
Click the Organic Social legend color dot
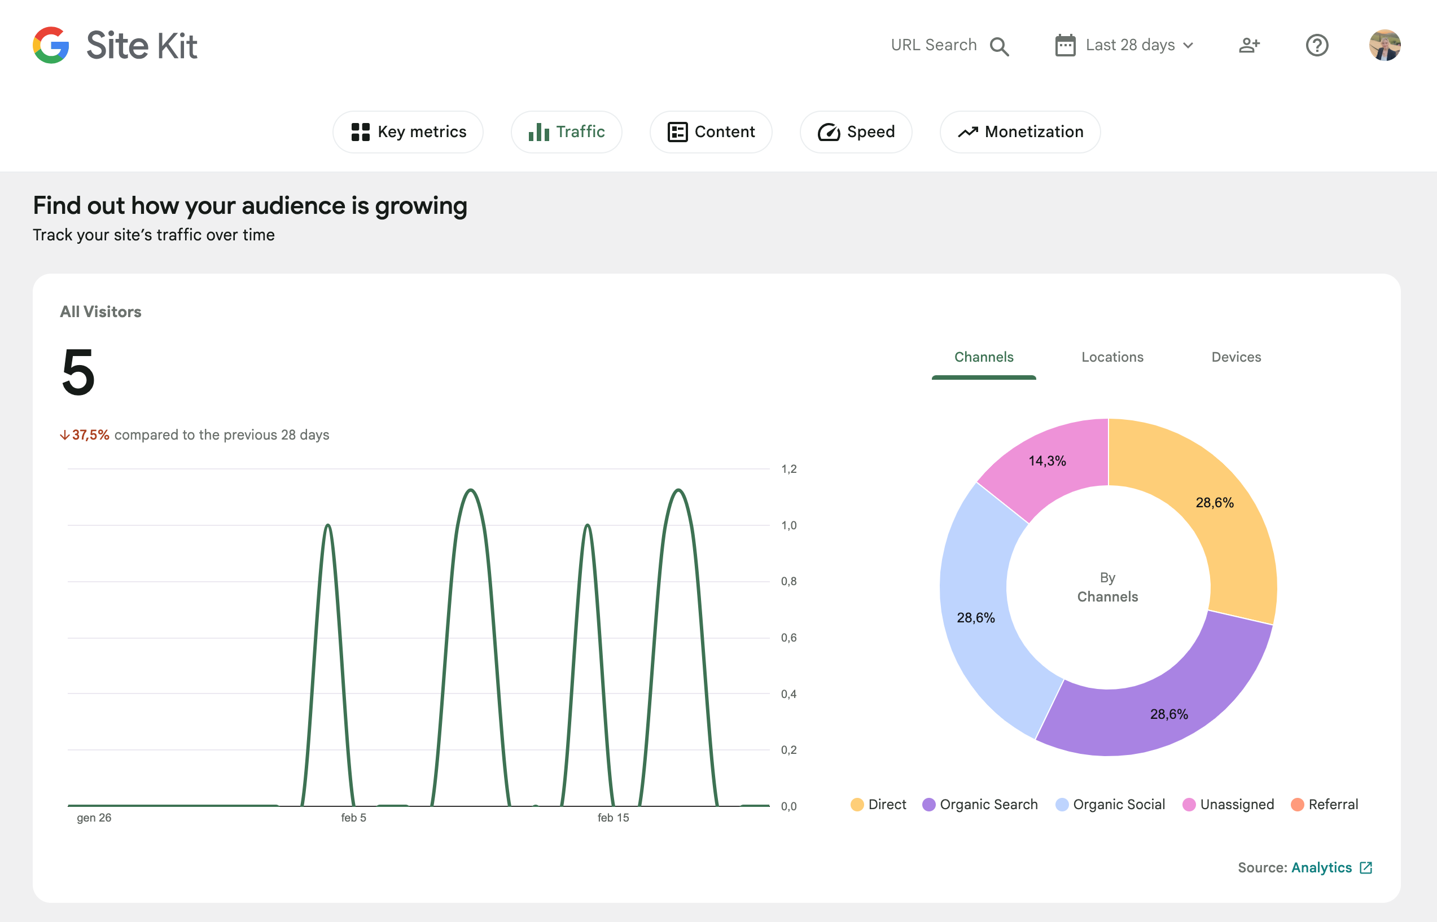click(x=1062, y=805)
